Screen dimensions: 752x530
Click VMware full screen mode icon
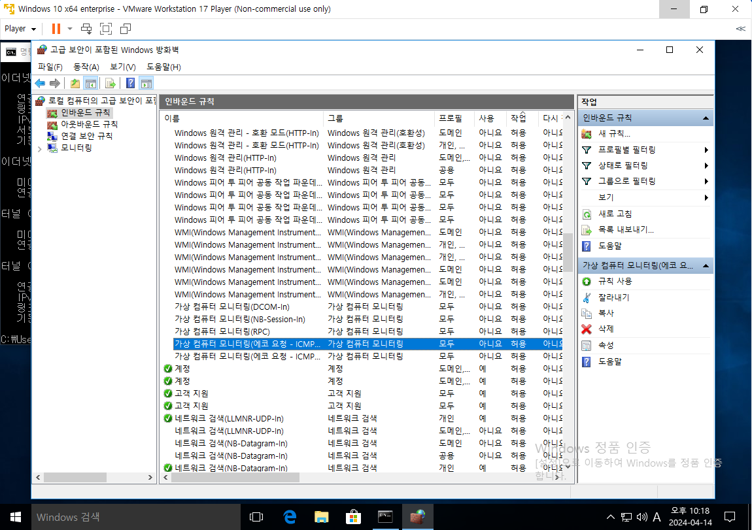click(x=106, y=29)
